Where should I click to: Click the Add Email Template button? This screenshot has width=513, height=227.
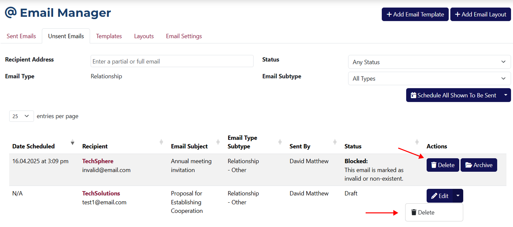pyautogui.click(x=415, y=14)
